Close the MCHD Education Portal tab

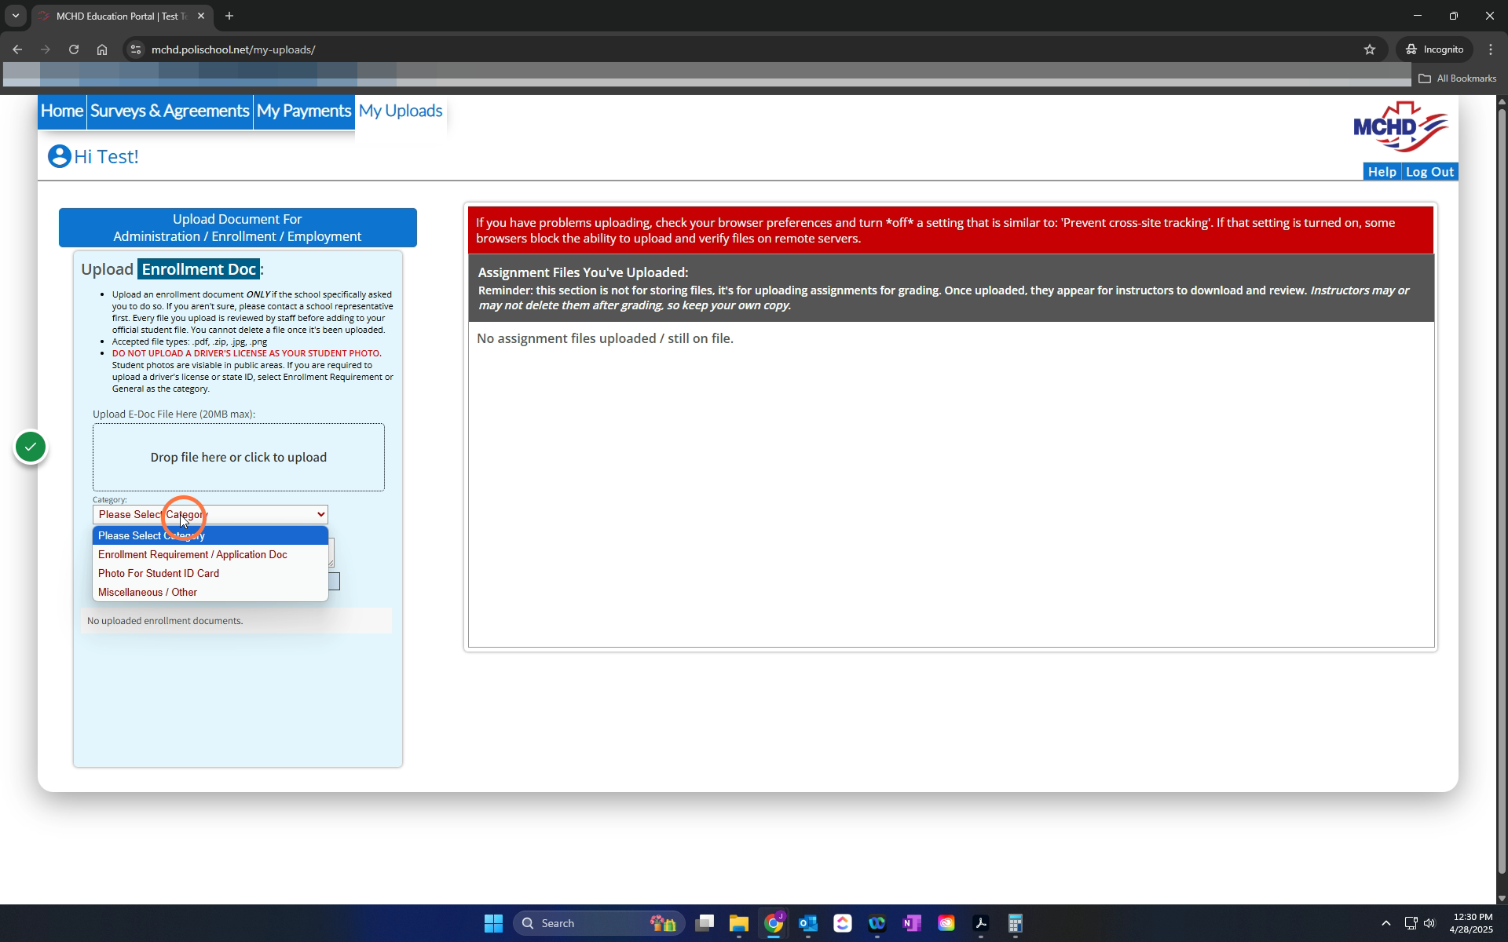(201, 16)
